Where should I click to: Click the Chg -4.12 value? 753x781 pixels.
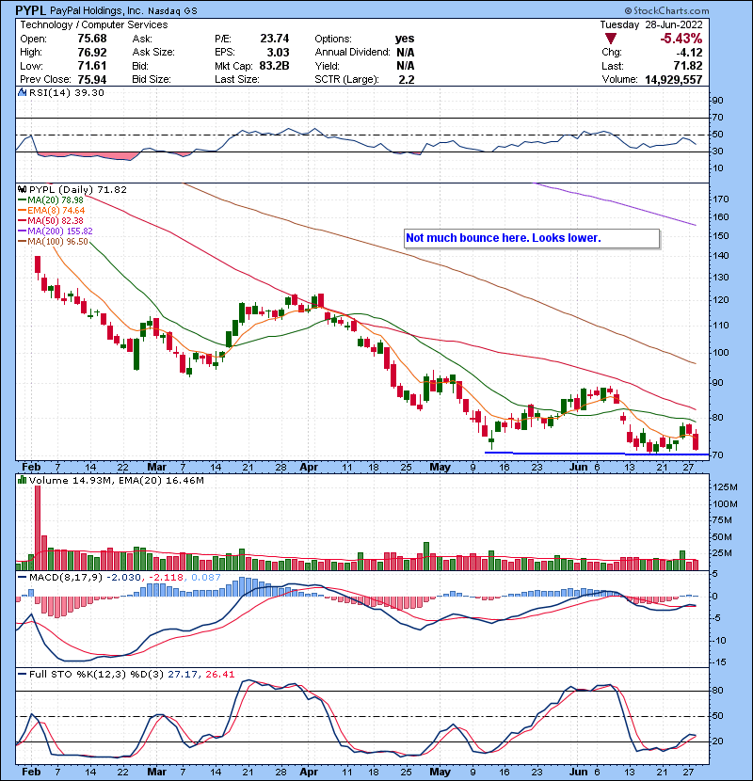pyautogui.click(x=689, y=53)
